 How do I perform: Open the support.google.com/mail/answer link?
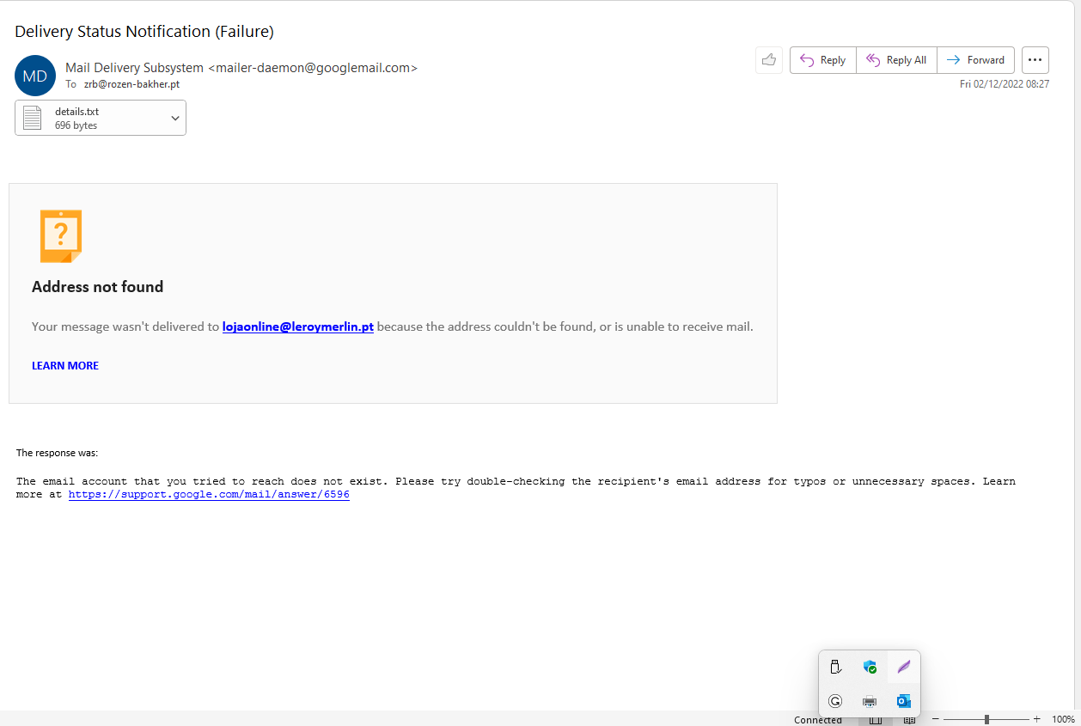click(209, 494)
